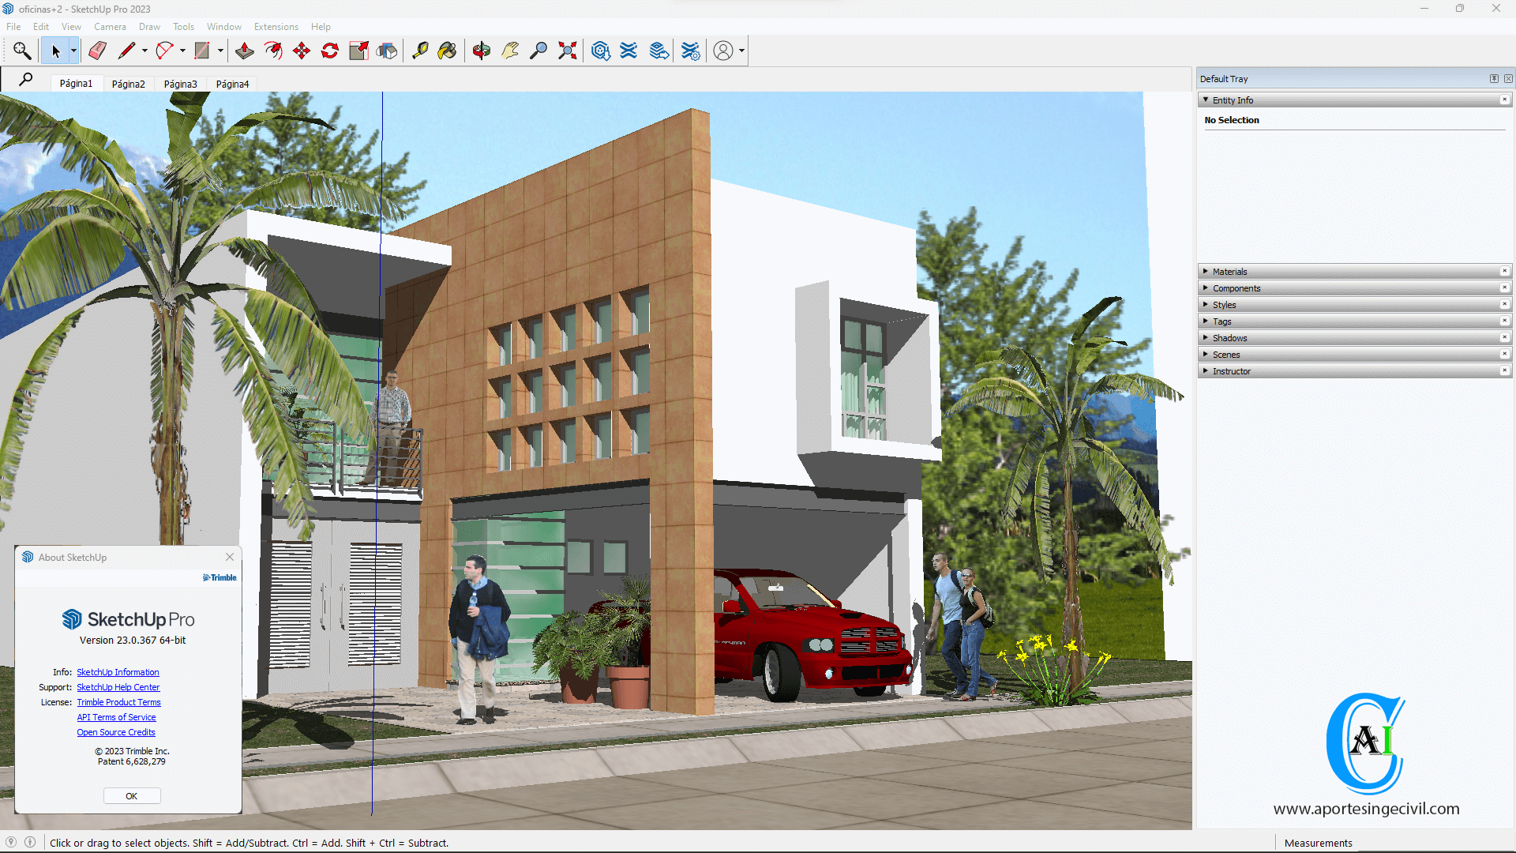
Task: Select the Follow Me tool icon
Action: point(272,50)
